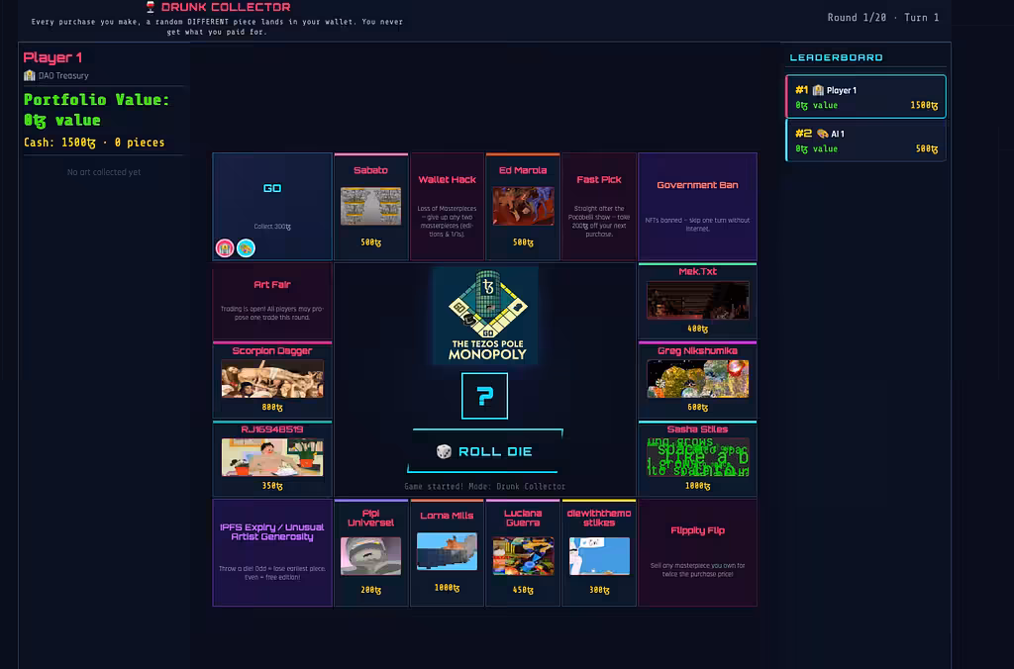Viewport: 1014px width, 669px height.
Task: Click Player 1's 1500 leaderboard cash
Action: coord(924,105)
